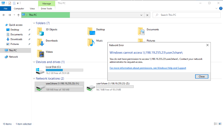
Task: Select the Music folder icon
Action: (x=91, y=43)
